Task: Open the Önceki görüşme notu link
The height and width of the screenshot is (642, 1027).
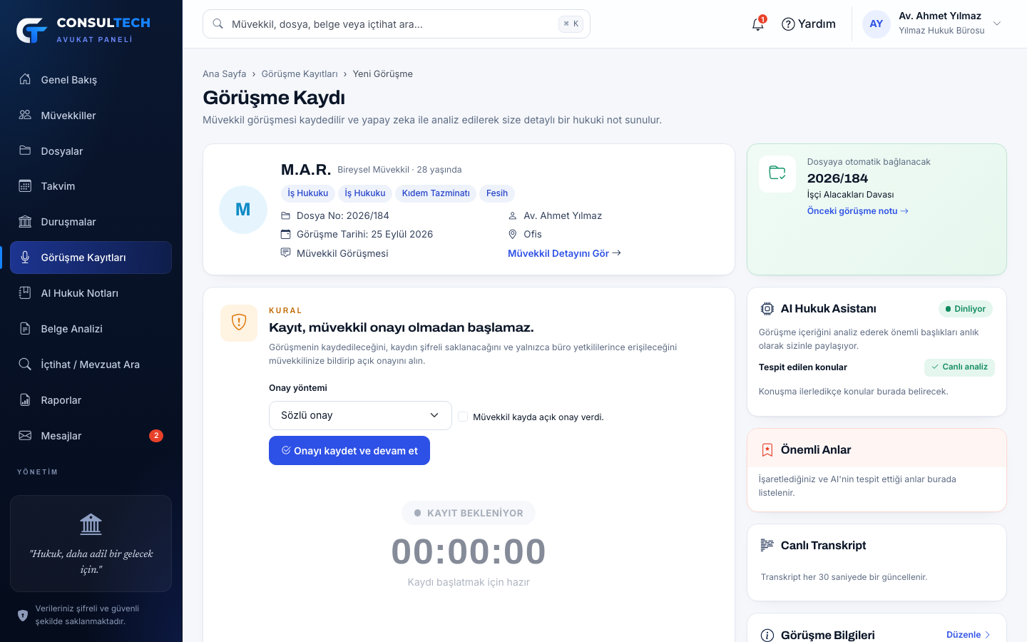Action: [857, 211]
